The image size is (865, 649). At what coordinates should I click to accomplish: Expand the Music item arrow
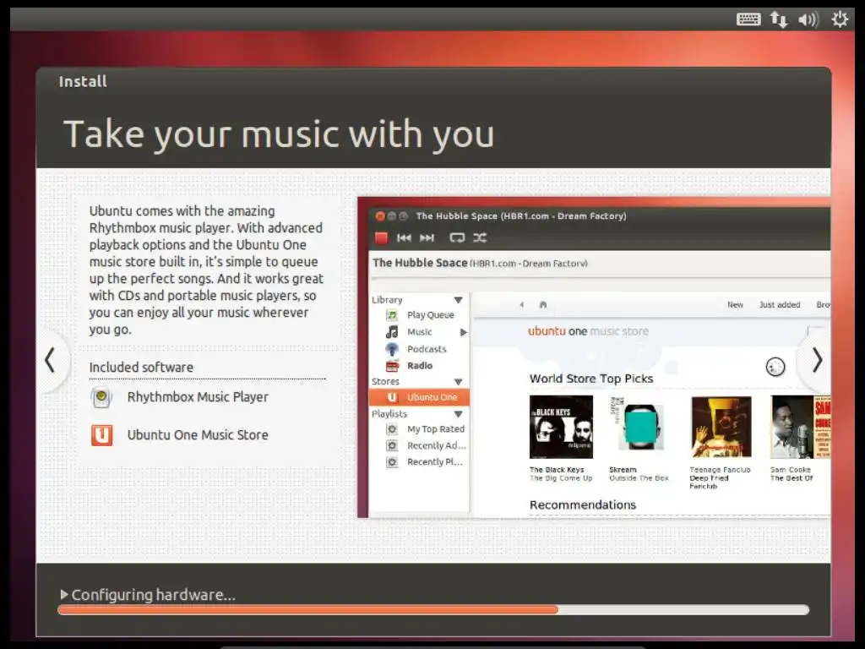pyautogui.click(x=464, y=332)
